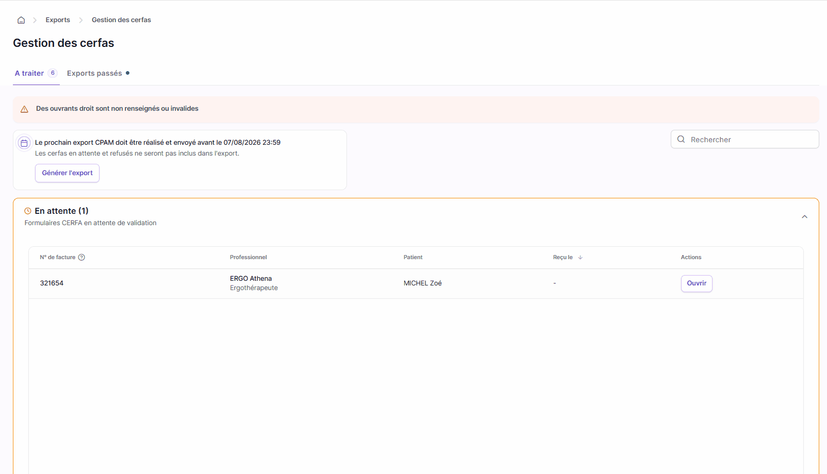This screenshot has height=474, width=827.
Task: Select invoice number 321654 row
Action: pos(416,283)
